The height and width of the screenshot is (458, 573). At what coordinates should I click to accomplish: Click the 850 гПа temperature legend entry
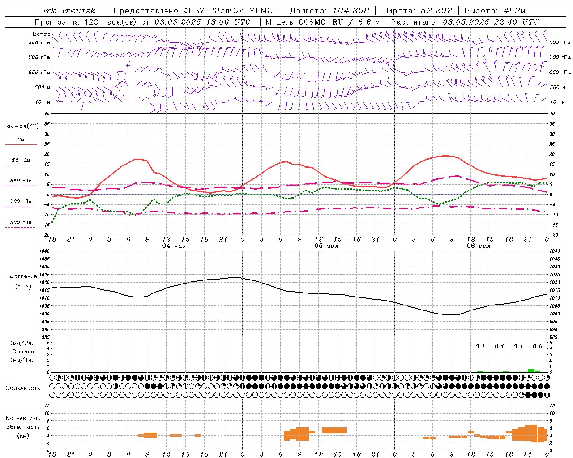(x=21, y=181)
